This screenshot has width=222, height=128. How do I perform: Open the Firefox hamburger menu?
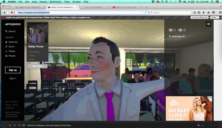pyautogui.click(x=220, y=12)
